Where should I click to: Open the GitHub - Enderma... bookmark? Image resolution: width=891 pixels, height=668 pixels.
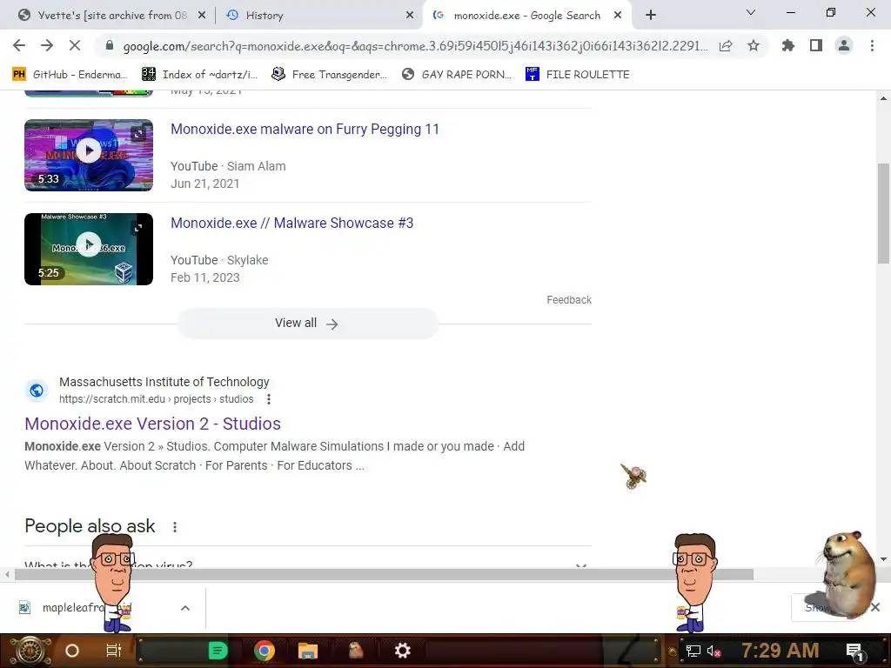(70, 75)
